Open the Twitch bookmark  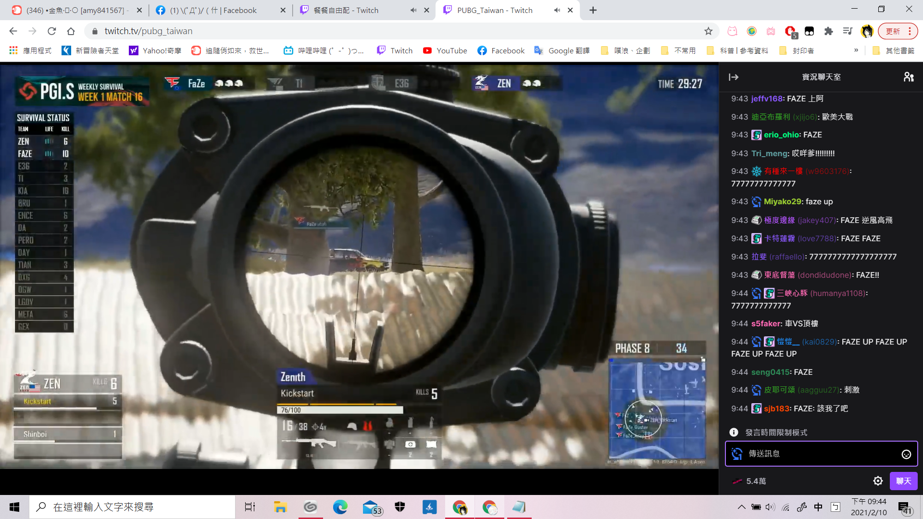pos(395,50)
